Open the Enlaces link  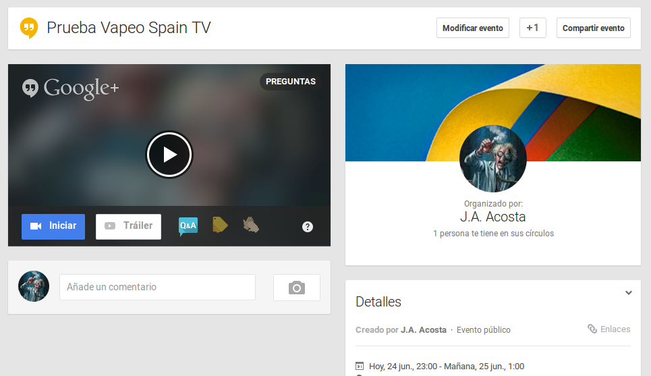609,329
